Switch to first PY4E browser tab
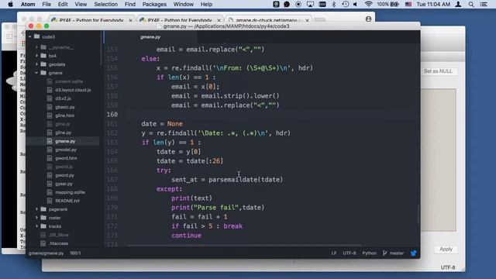Image resolution: width=496 pixels, height=279 pixels. 91,20
